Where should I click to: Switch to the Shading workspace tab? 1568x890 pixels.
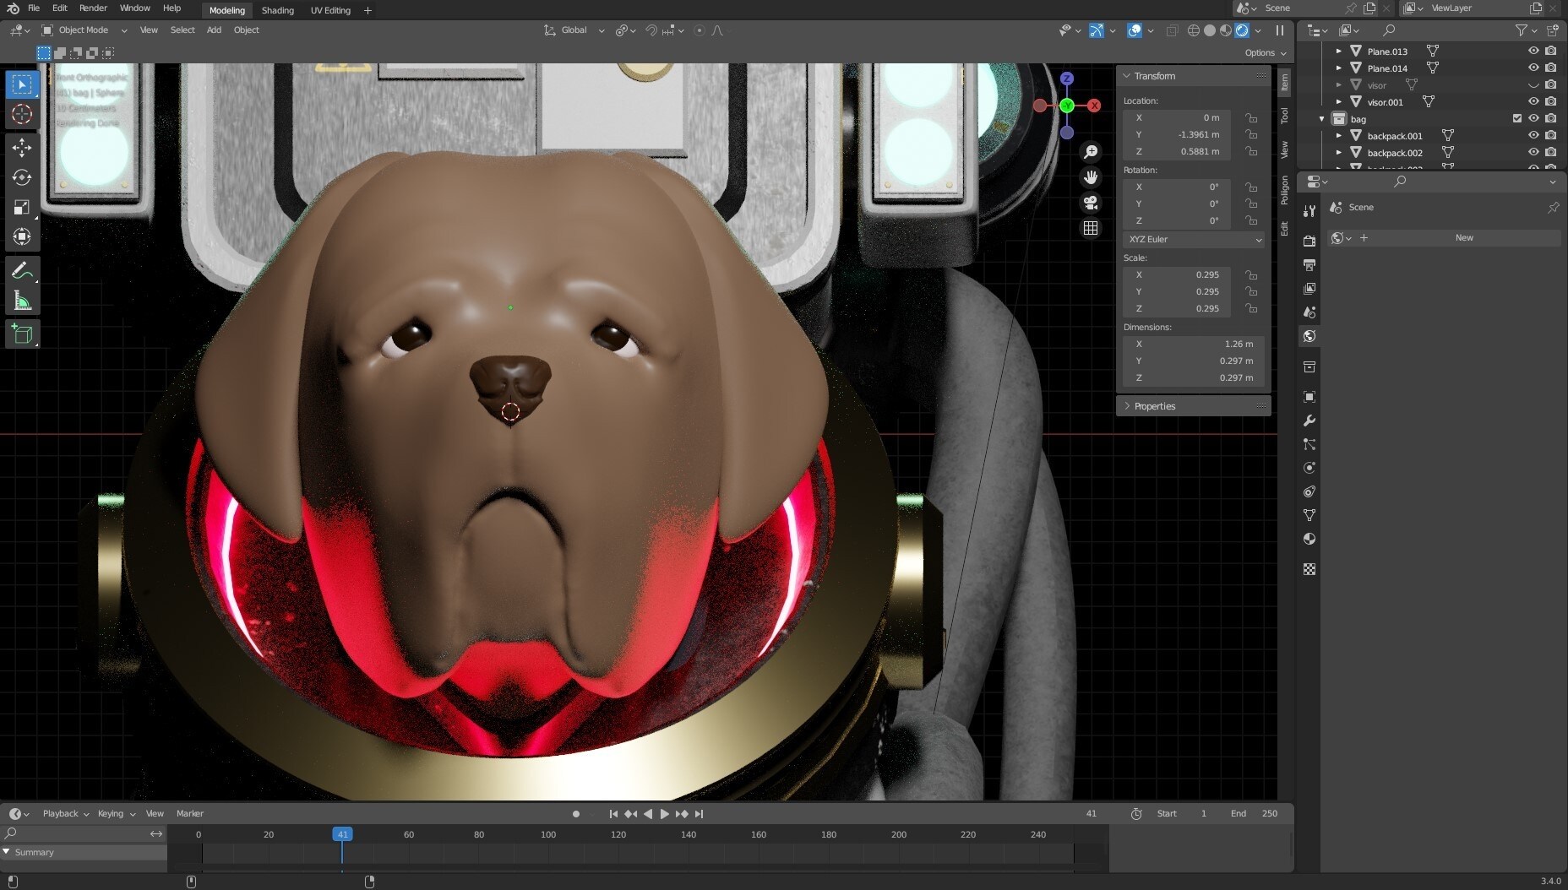277,10
